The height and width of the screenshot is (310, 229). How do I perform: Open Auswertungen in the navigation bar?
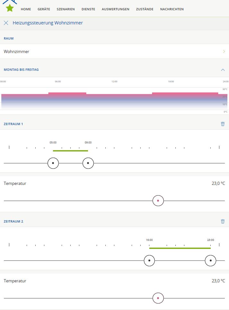point(116,9)
